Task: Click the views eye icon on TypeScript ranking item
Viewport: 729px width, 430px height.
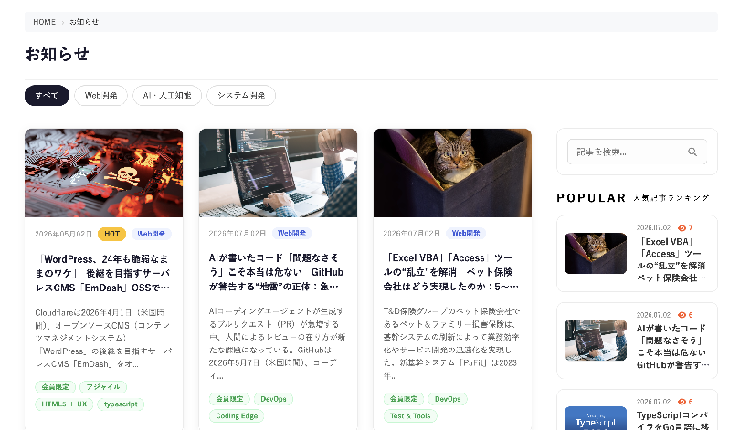Action: point(682,402)
